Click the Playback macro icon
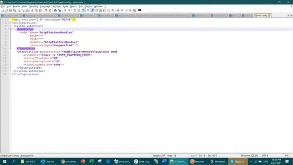The height and width of the screenshot is (165, 293). pos(126,10)
